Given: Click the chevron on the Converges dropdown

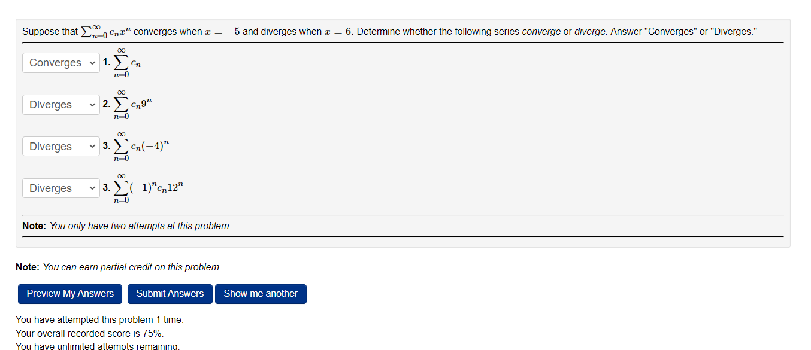Looking at the screenshot, I should 93,62.
